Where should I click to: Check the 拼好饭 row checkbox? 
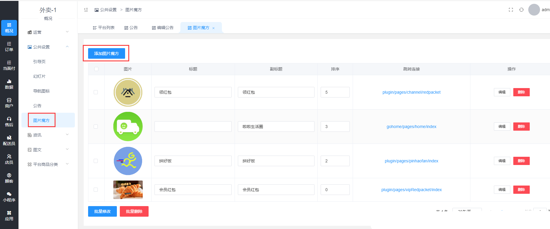click(x=96, y=161)
